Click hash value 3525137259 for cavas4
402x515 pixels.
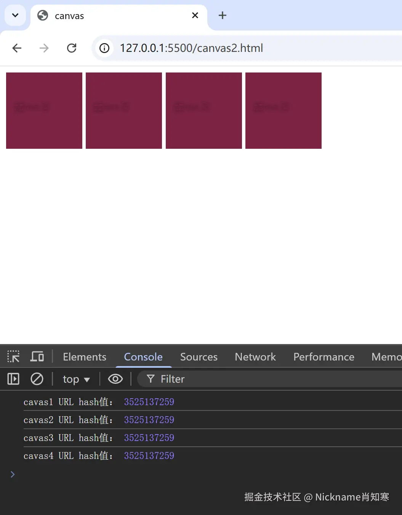[x=149, y=455]
